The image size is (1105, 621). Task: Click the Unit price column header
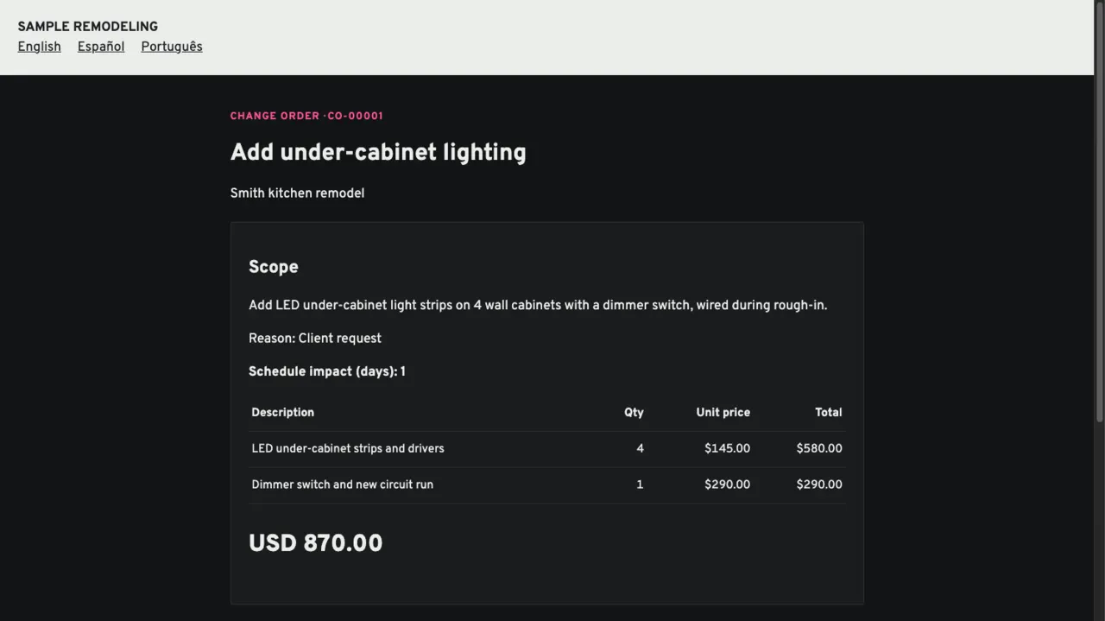(723, 412)
